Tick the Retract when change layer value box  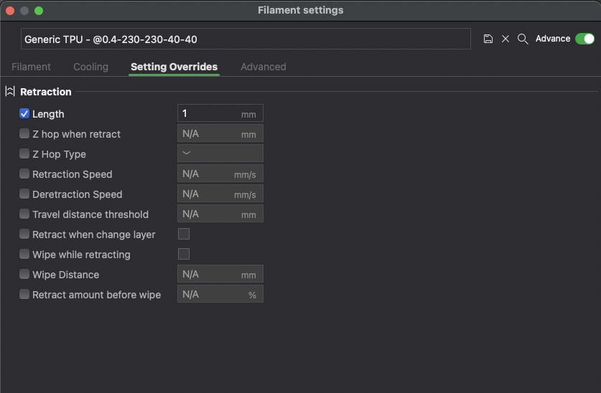(x=184, y=234)
